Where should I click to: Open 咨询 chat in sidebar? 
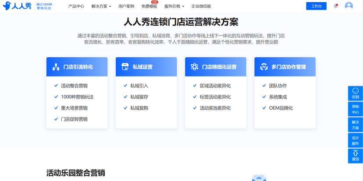pos(356,93)
